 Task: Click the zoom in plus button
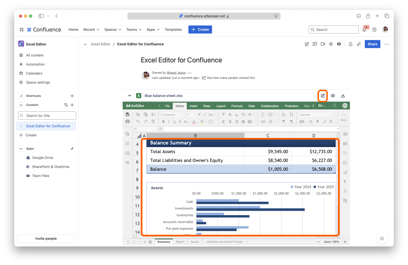tap(345, 242)
